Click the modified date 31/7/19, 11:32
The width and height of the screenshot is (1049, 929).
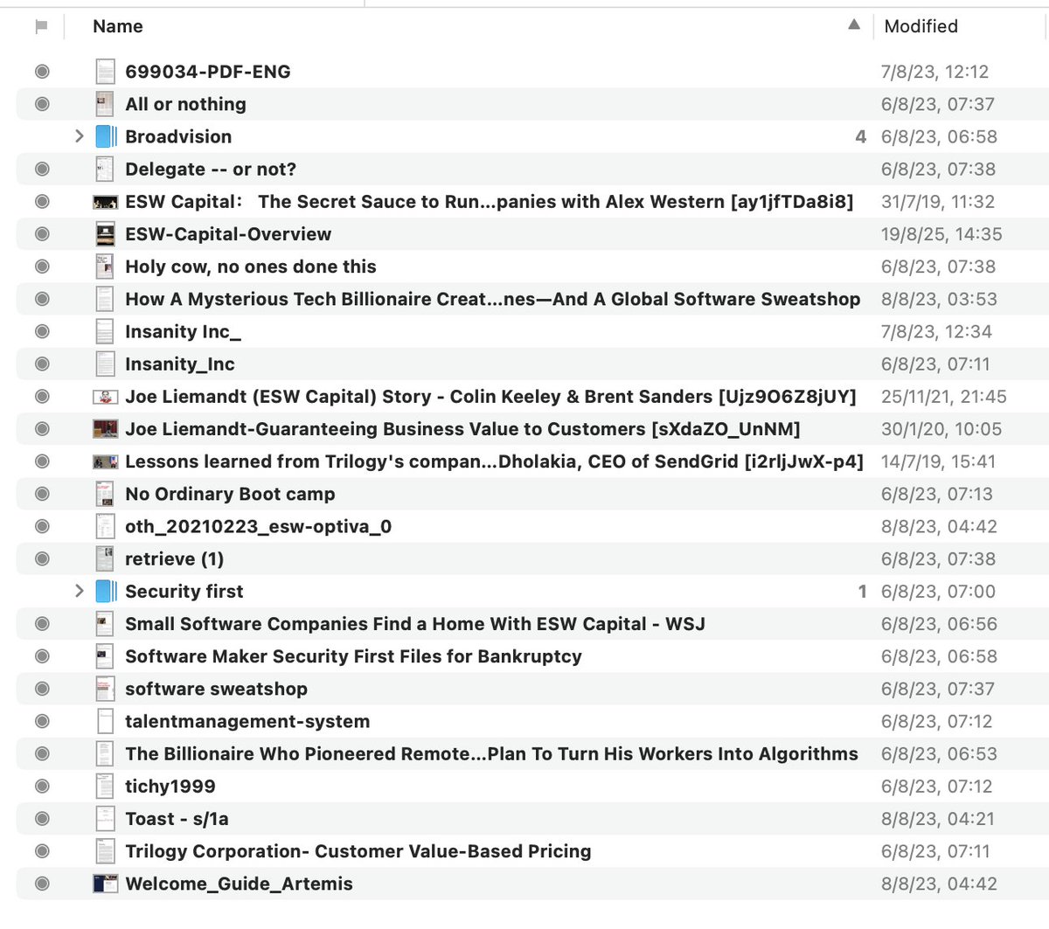938,202
